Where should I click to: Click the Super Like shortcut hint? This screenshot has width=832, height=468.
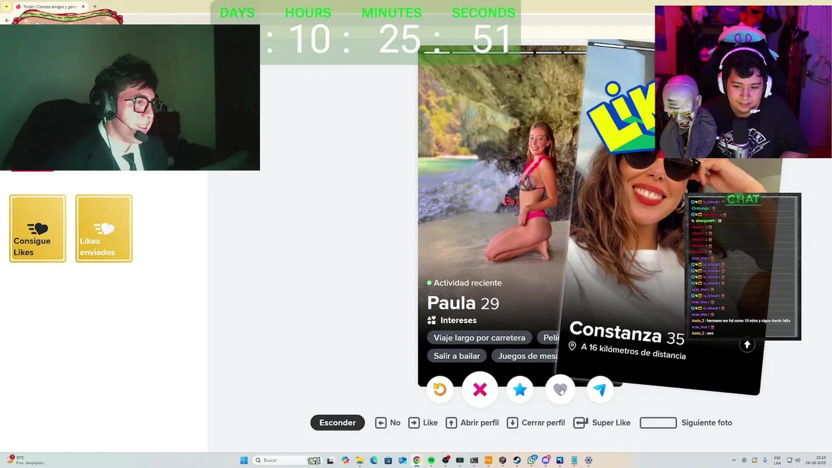click(x=603, y=422)
